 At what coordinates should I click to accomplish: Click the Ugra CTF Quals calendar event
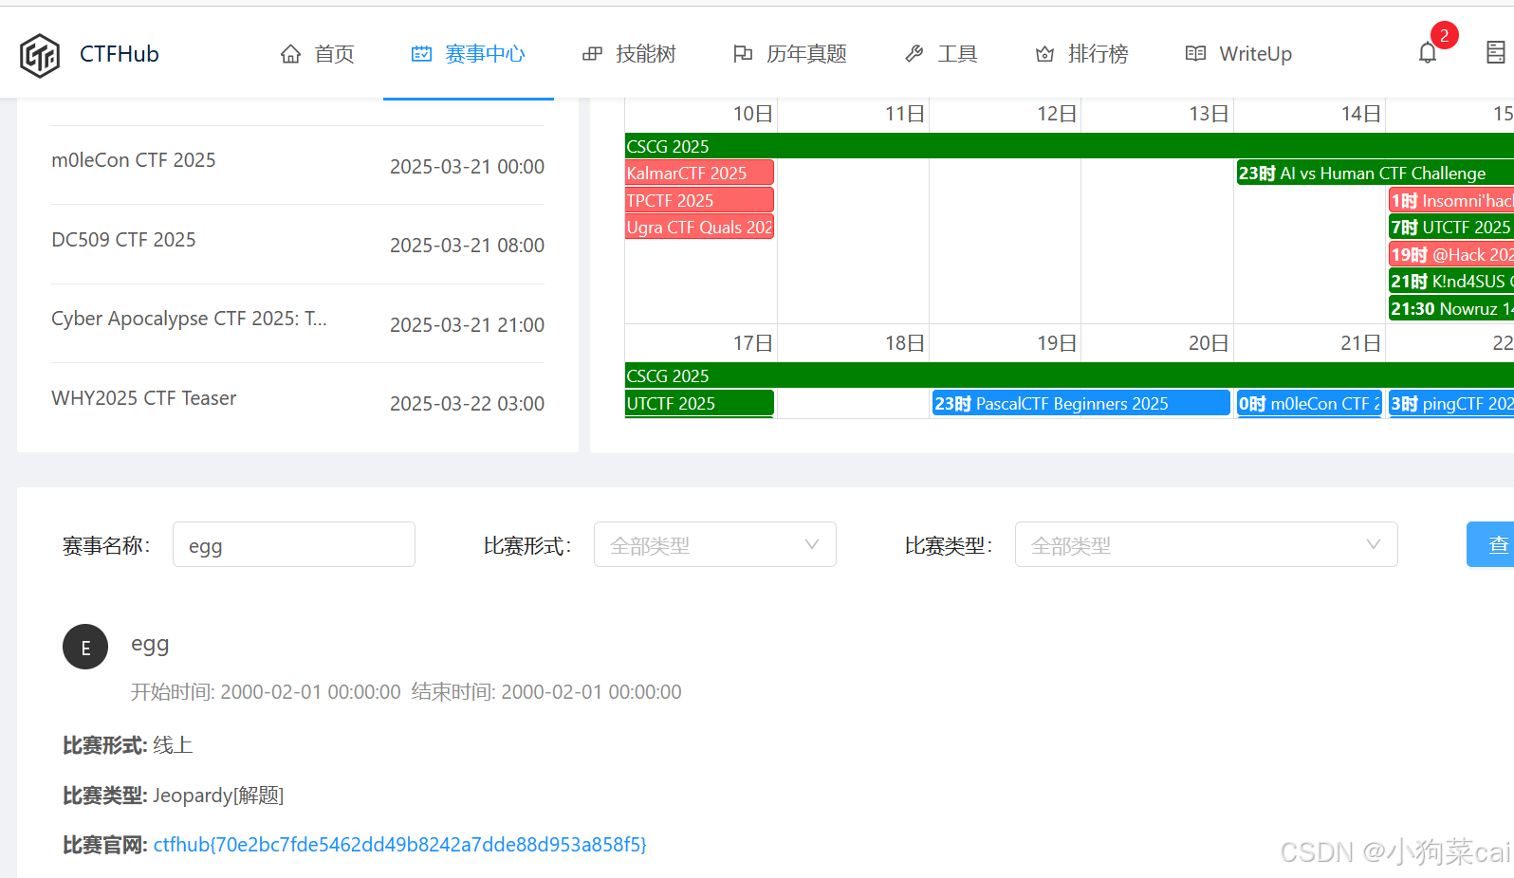point(700,227)
